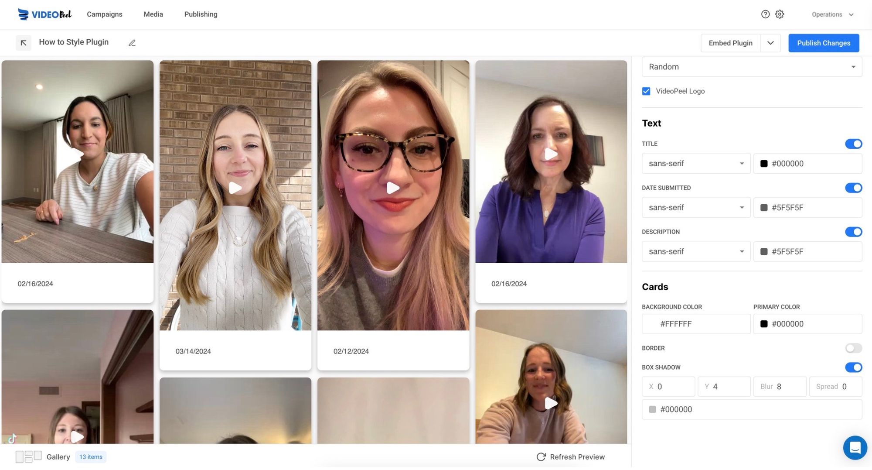Open the settings gear icon

pos(780,14)
